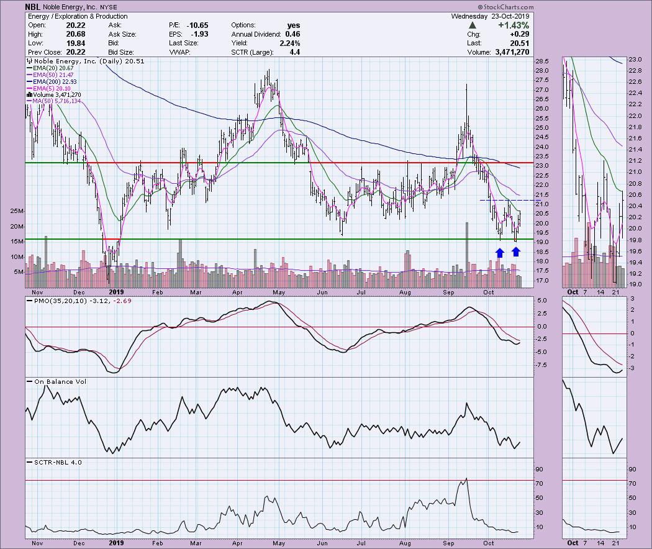Select the Yield value 2.24%
The image size is (652, 549).
290,43
